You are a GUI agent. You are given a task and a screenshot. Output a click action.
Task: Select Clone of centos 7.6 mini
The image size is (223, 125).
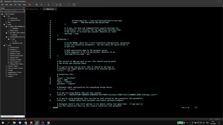pos(15,68)
